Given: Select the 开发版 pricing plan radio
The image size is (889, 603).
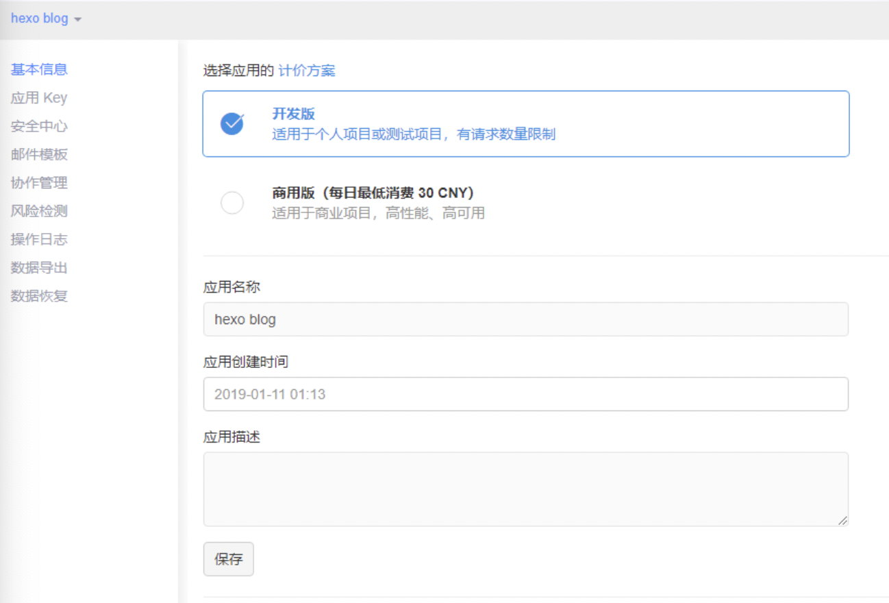Looking at the screenshot, I should [x=232, y=123].
